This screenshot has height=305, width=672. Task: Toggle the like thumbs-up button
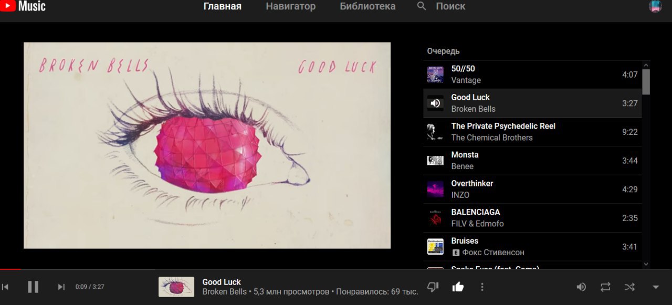click(x=458, y=287)
